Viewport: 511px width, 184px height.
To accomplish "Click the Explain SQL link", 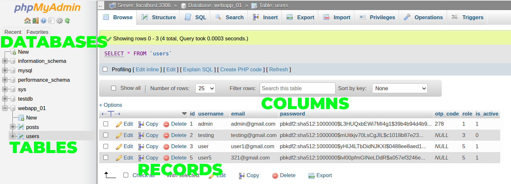I will coord(198,69).
